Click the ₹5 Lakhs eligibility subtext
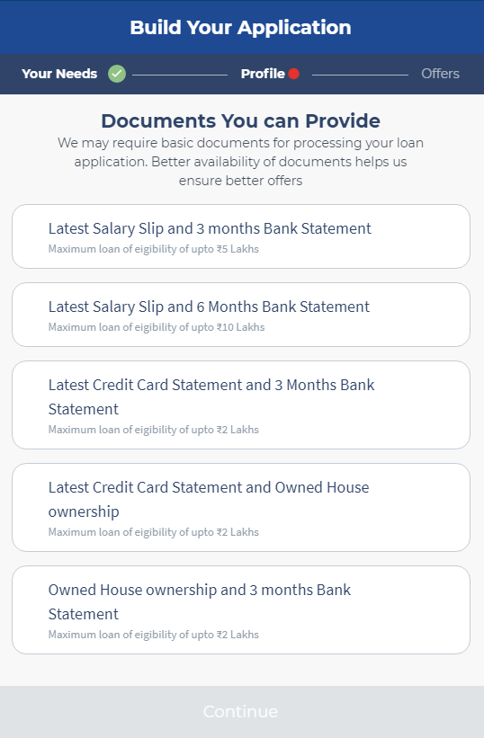Viewport: 484px width, 738px height. point(154,249)
